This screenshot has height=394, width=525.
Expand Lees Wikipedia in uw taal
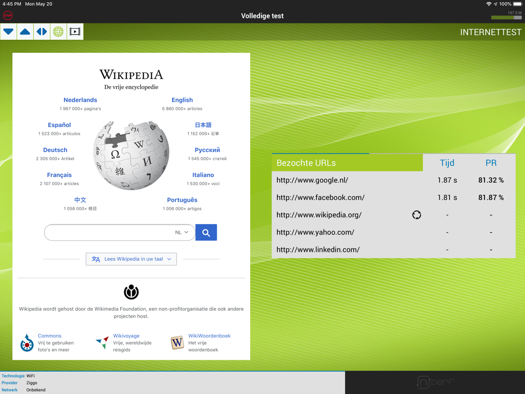tap(131, 259)
